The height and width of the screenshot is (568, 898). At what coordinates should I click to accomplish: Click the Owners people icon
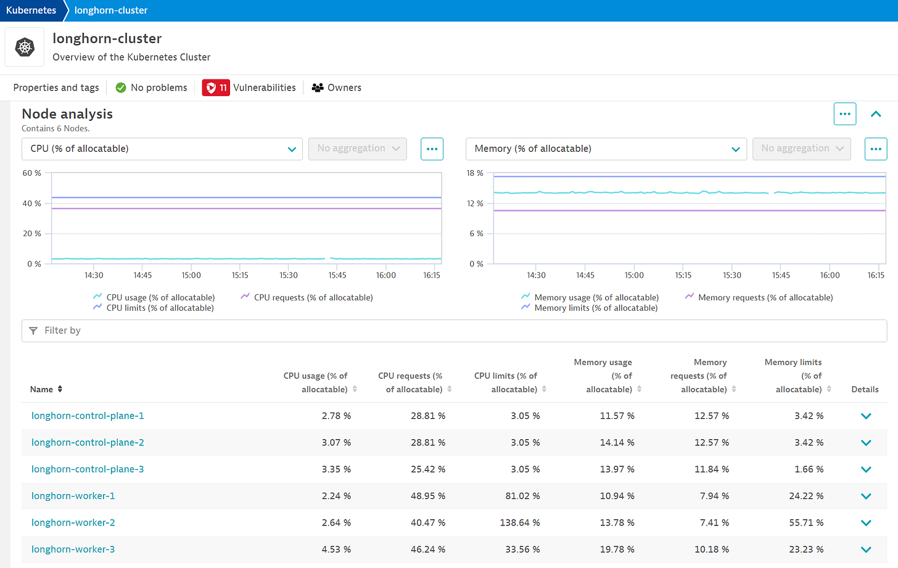click(x=318, y=88)
